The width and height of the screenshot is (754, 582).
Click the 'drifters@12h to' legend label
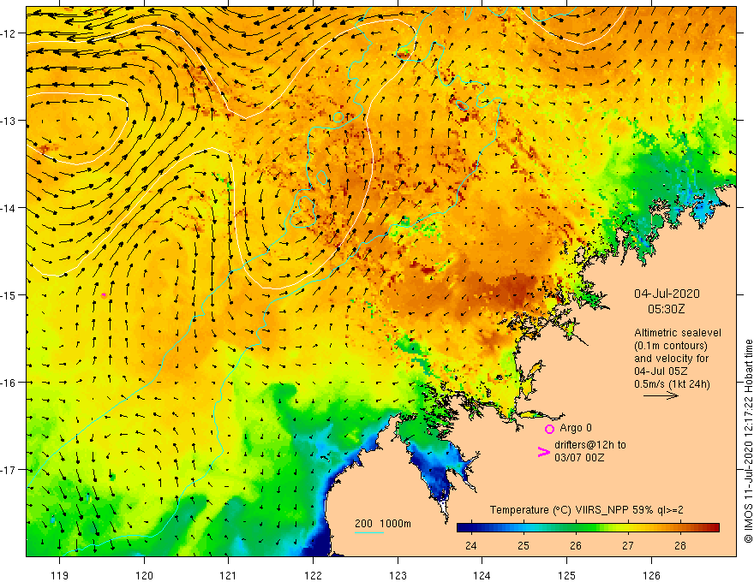coord(590,445)
